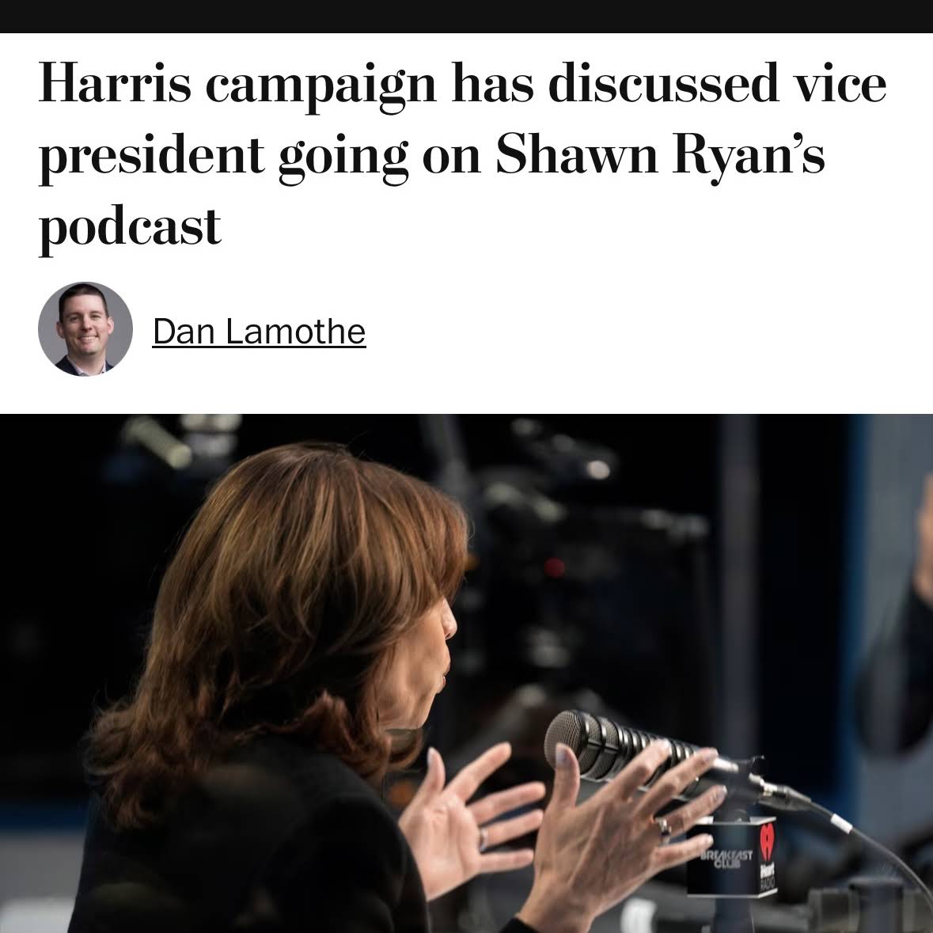Click the blurred red camera light in background

pos(553,567)
